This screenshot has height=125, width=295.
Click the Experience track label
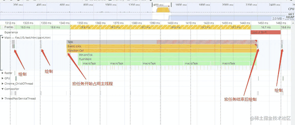(11, 32)
